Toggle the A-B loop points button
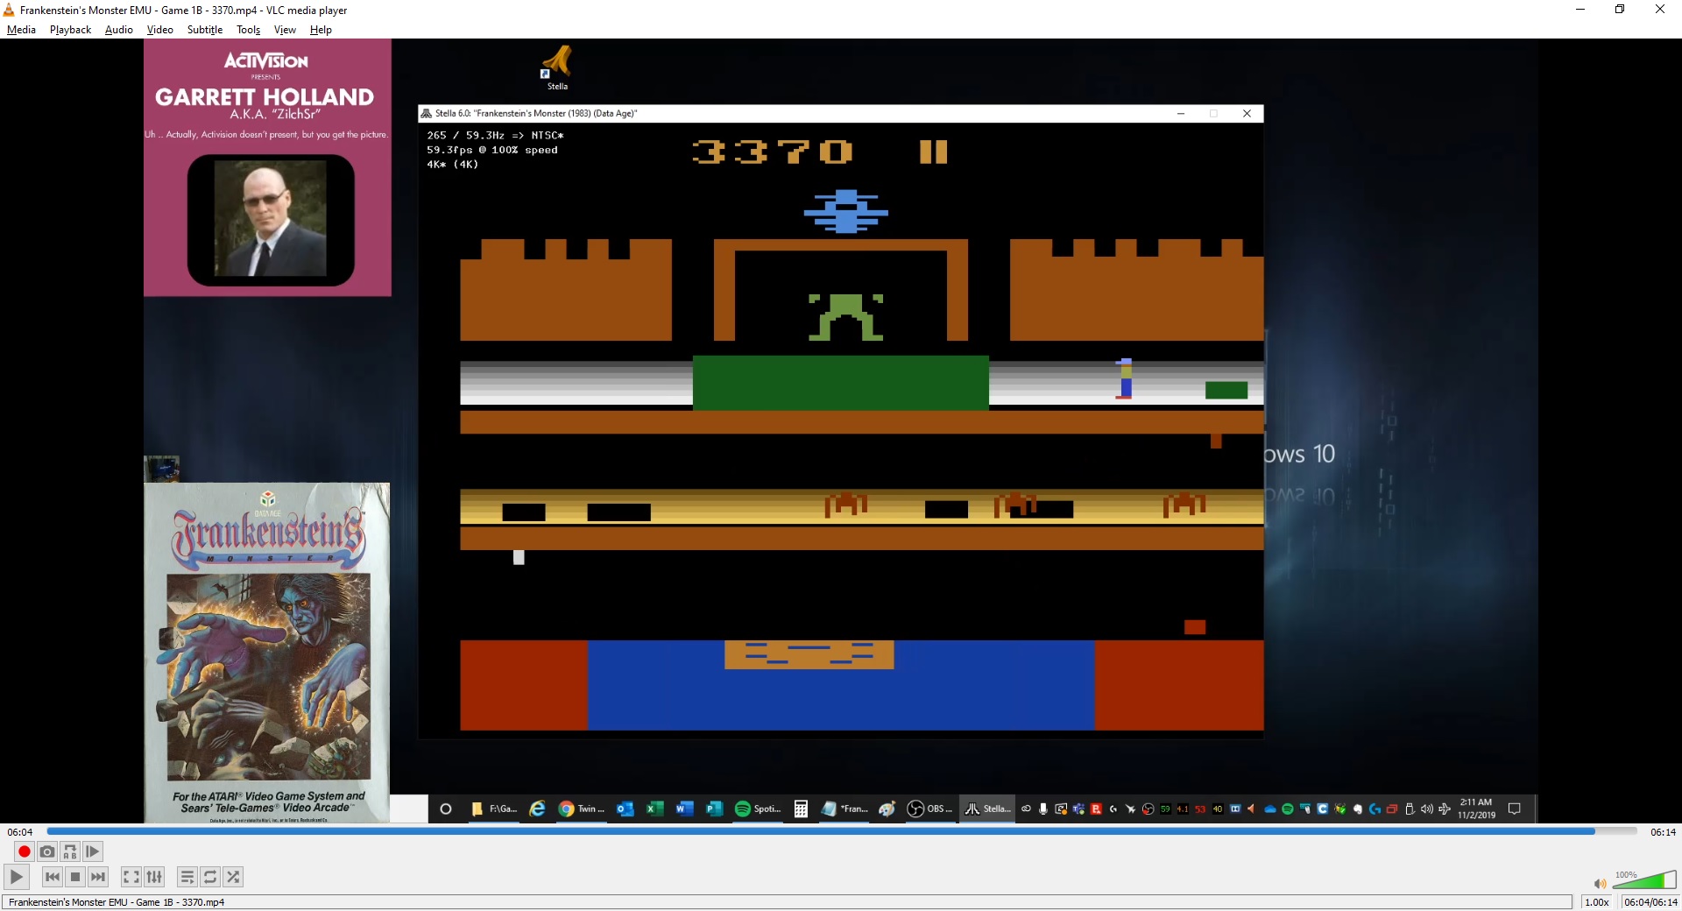Viewport: 1682px width, 911px height. coord(70,851)
